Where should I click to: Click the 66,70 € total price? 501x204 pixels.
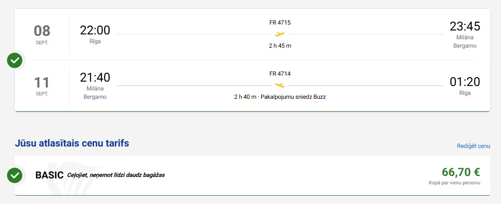tap(461, 172)
